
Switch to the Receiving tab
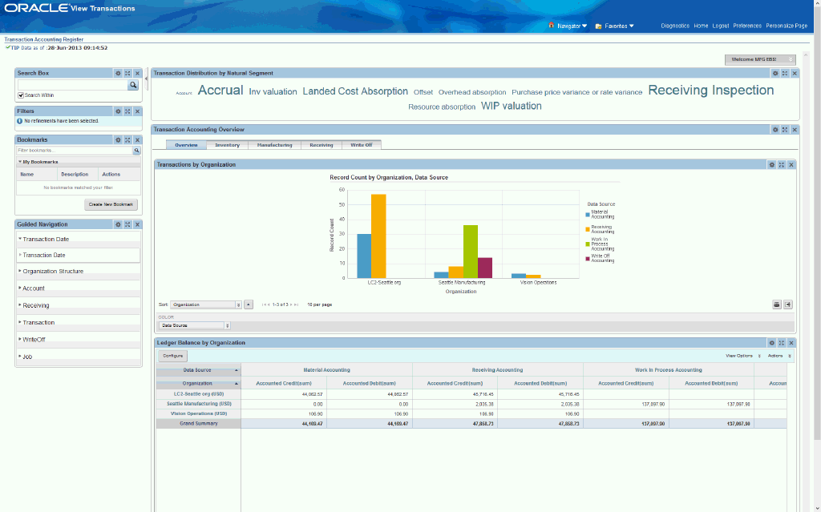point(322,145)
